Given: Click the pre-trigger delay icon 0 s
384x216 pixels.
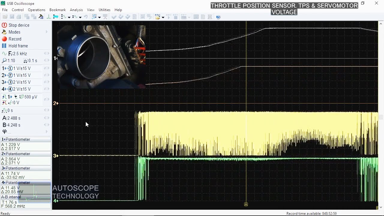Looking at the screenshot, I should tap(4, 110).
